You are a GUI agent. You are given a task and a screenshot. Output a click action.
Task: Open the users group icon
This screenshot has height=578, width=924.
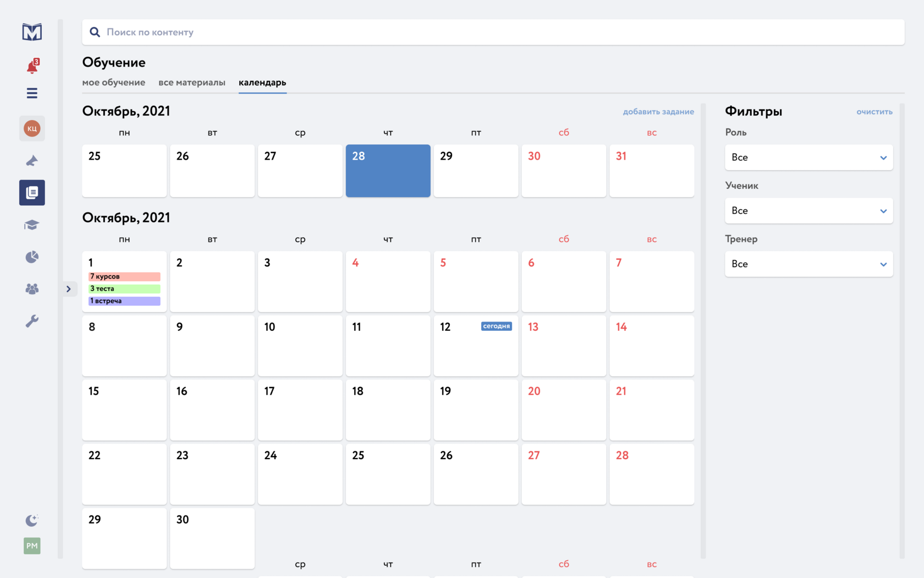32,289
